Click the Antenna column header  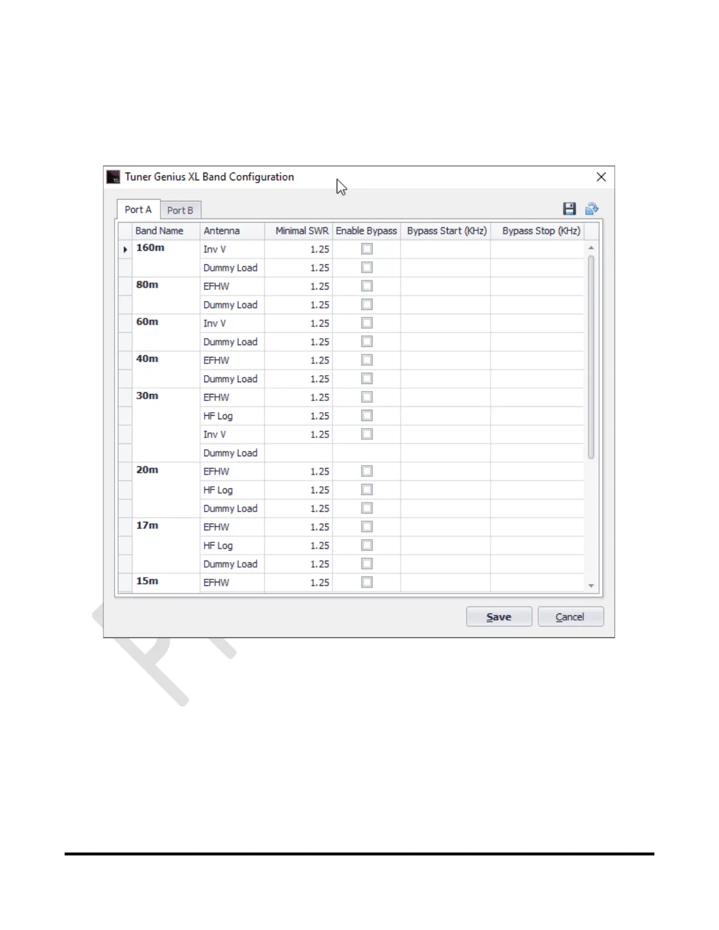coord(233,231)
